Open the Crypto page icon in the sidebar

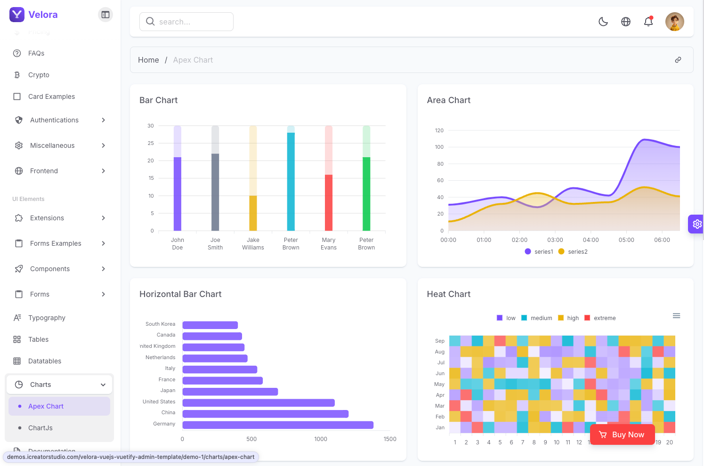tap(17, 75)
